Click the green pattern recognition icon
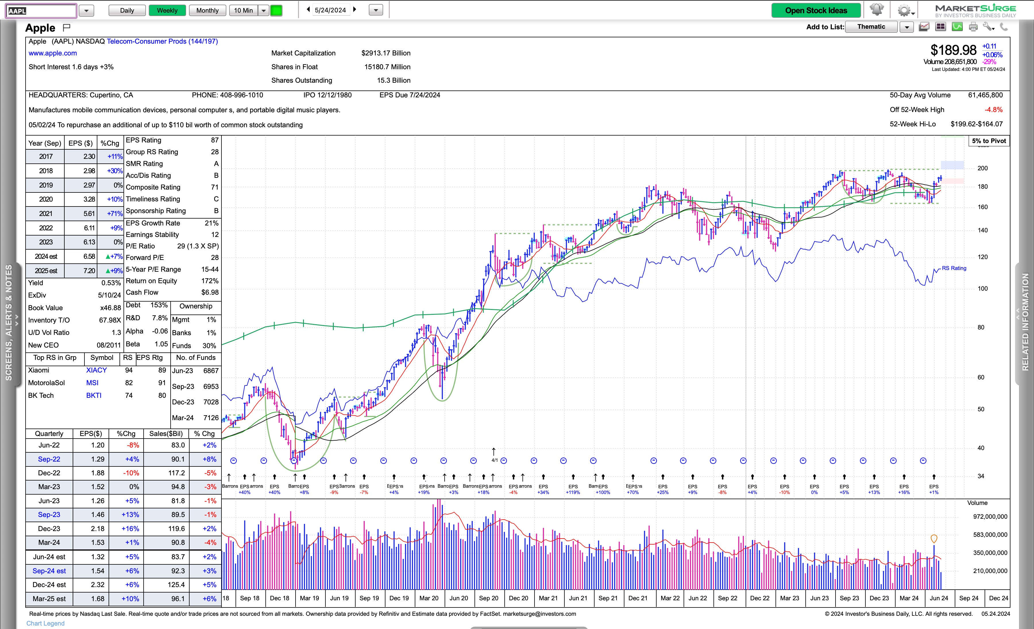Screen dimensions: 1034x629 [x=957, y=27]
